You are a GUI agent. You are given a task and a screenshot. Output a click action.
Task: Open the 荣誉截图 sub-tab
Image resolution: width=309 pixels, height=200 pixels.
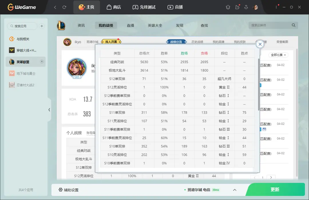click(282, 42)
